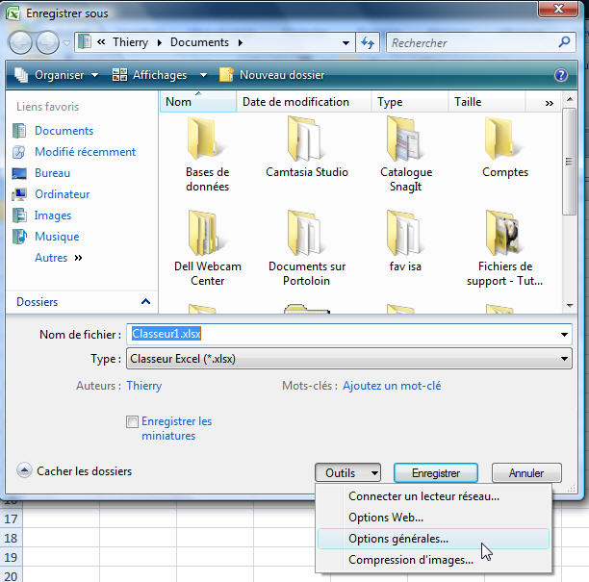Open the help question mark icon
589x582 pixels.
560,75
